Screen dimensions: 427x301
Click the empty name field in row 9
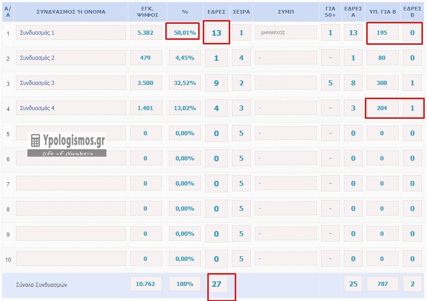click(71, 234)
